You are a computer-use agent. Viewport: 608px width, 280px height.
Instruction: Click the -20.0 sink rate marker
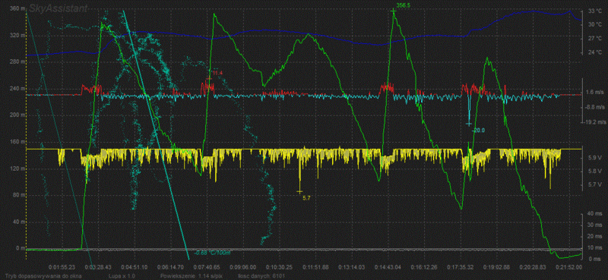tap(478, 131)
